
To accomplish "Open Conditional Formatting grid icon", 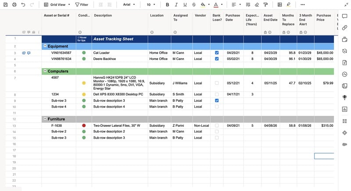I will coord(279,4).
